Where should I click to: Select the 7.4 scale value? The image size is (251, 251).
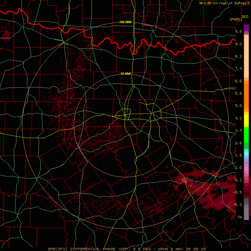pos(238,69)
